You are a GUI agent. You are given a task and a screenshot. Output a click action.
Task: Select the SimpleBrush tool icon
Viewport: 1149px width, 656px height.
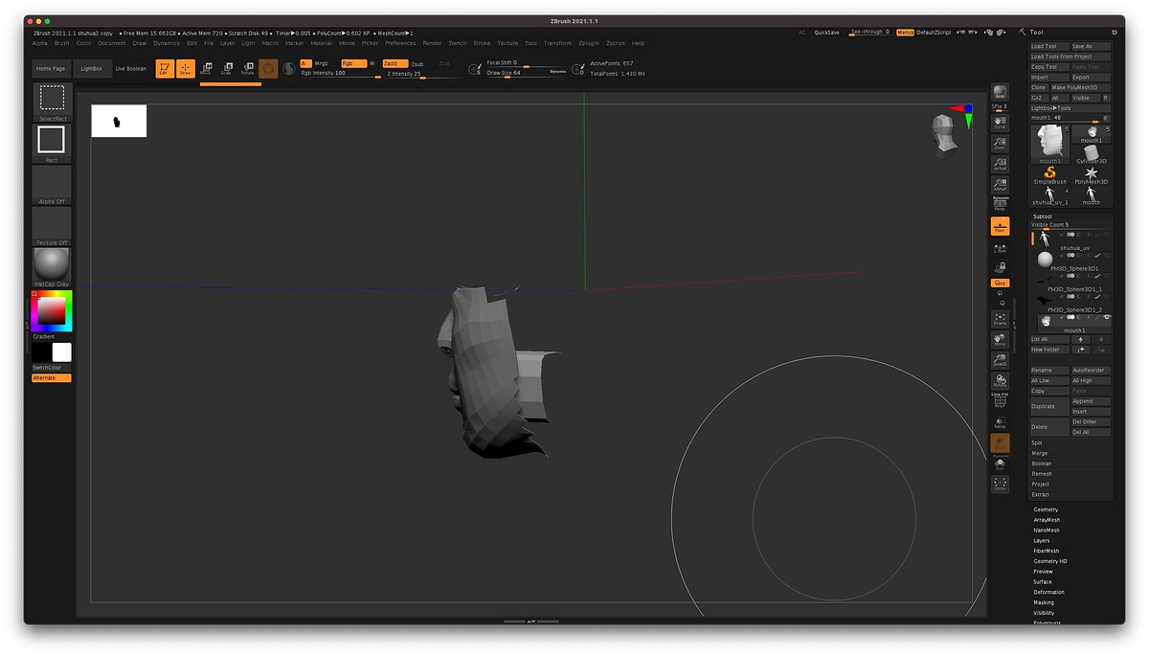coord(1049,175)
